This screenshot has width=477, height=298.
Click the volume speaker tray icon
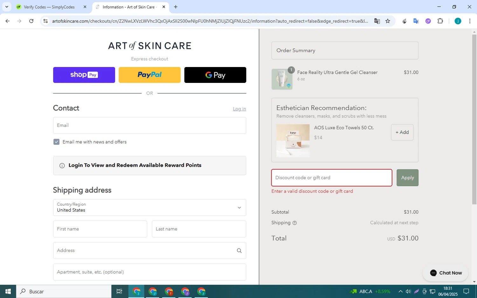click(x=408, y=291)
